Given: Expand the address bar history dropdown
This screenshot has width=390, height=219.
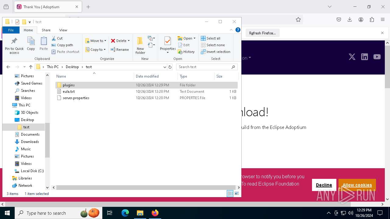Looking at the screenshot, I should 165,67.
